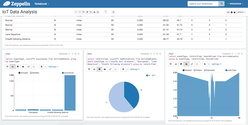Click the trash icon to delete the notebook
Viewport: 248px width, 125px height.
coord(106,12)
